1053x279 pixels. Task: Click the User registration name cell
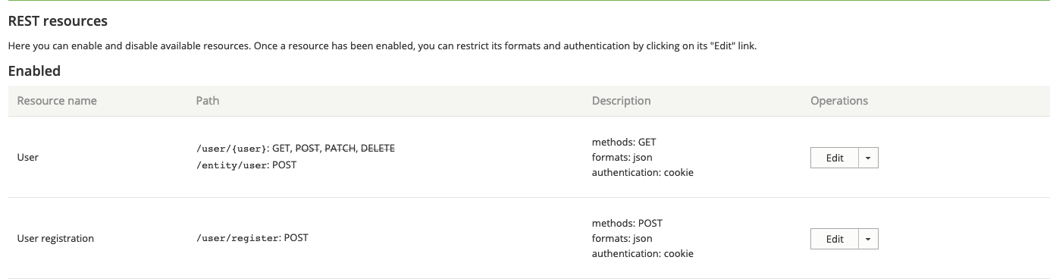point(55,238)
